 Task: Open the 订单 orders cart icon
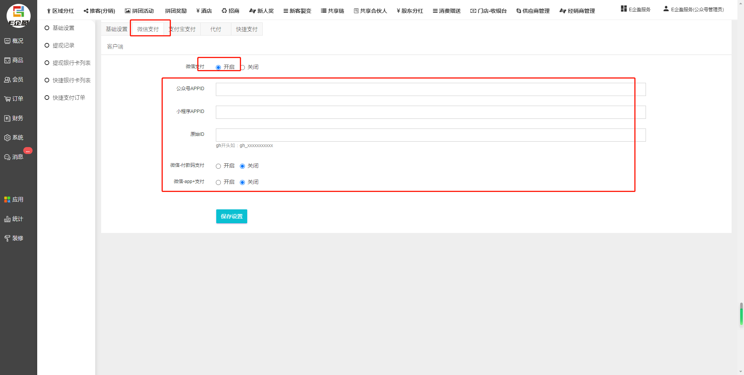[x=7, y=99]
